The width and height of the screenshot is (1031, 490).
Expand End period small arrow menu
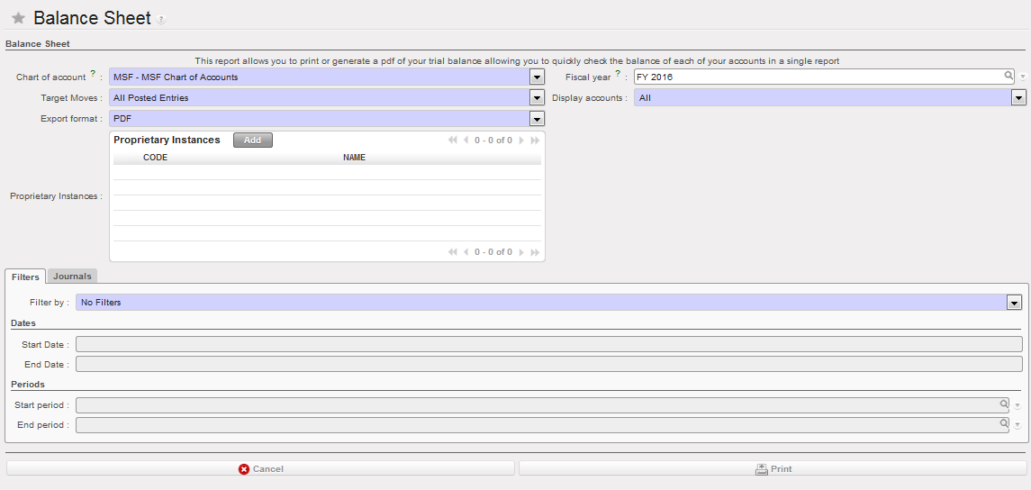tap(1017, 426)
